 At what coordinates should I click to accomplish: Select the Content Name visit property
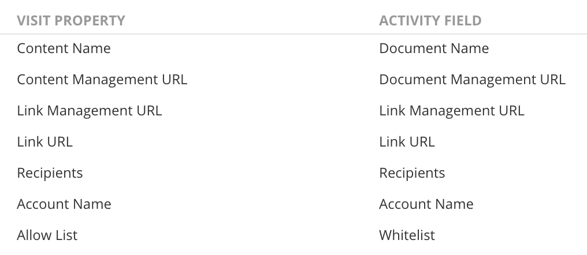(x=64, y=48)
